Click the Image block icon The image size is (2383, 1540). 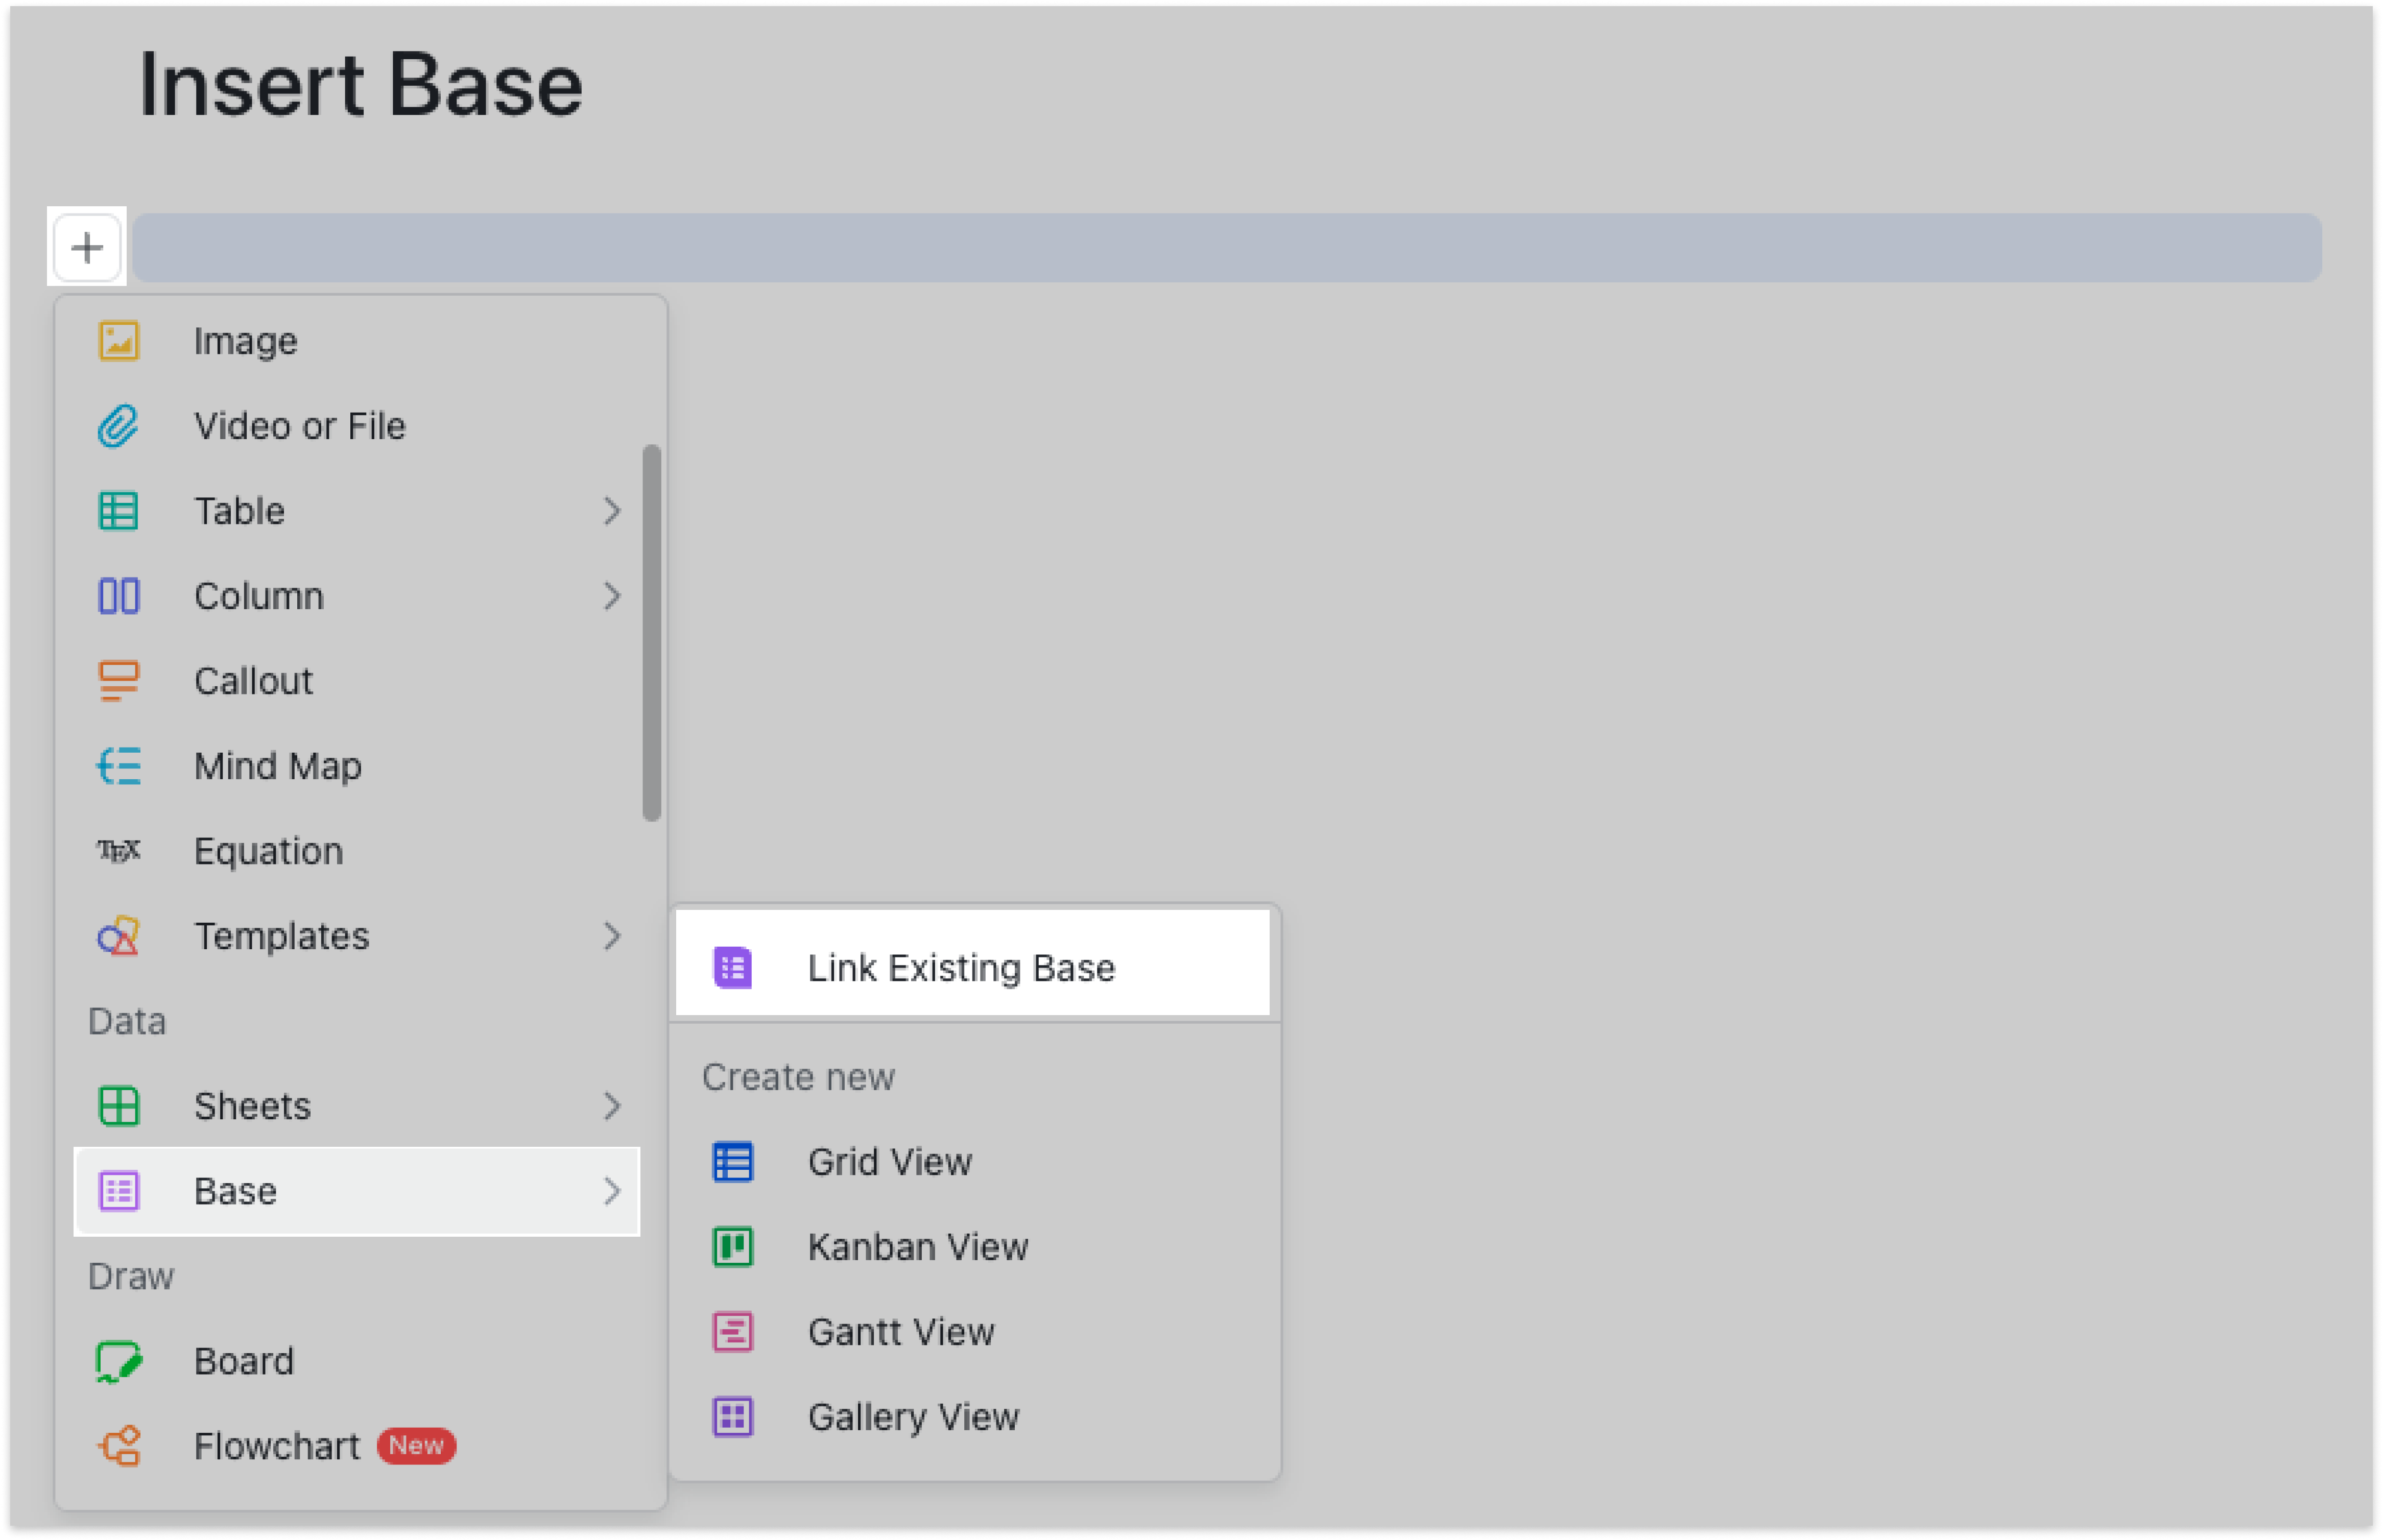coord(119,341)
